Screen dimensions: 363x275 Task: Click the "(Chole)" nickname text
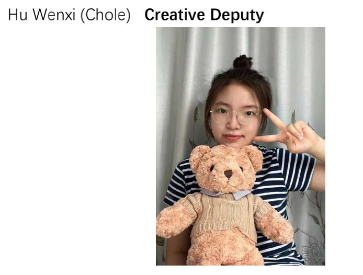click(106, 15)
